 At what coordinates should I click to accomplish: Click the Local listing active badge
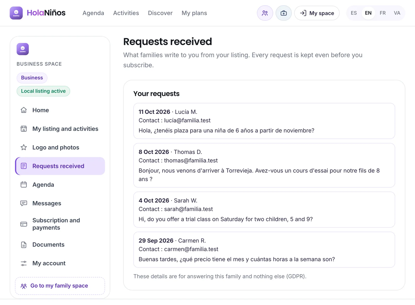[43, 91]
